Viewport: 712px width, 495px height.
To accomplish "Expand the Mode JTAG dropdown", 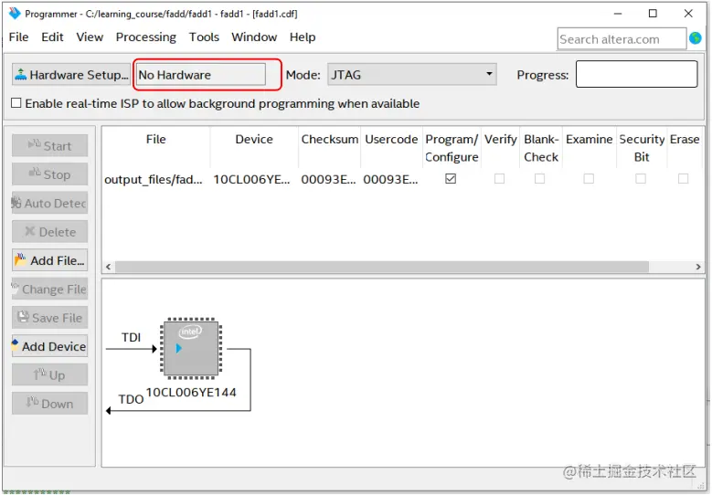I will [412, 75].
